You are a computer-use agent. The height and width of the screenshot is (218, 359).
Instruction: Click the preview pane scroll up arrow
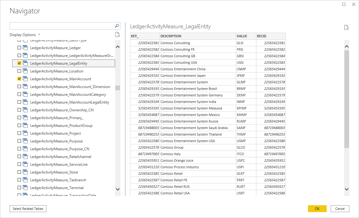[347, 46]
